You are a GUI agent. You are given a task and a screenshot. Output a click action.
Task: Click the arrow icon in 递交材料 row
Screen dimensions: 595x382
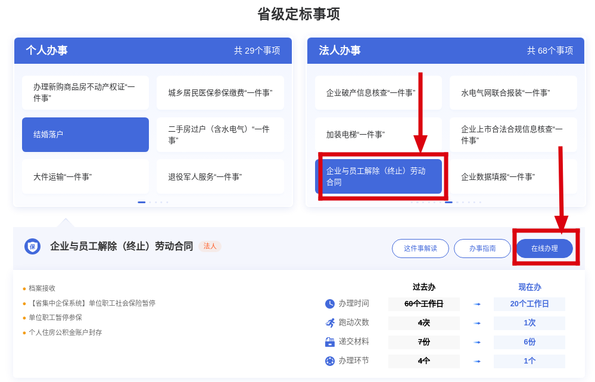coord(476,342)
